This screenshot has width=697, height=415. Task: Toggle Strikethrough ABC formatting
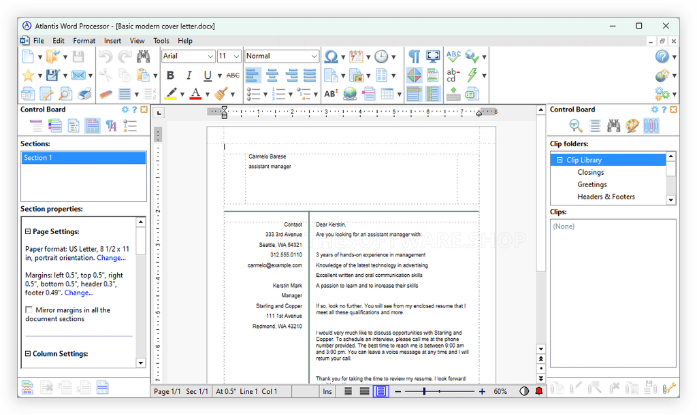tap(233, 75)
